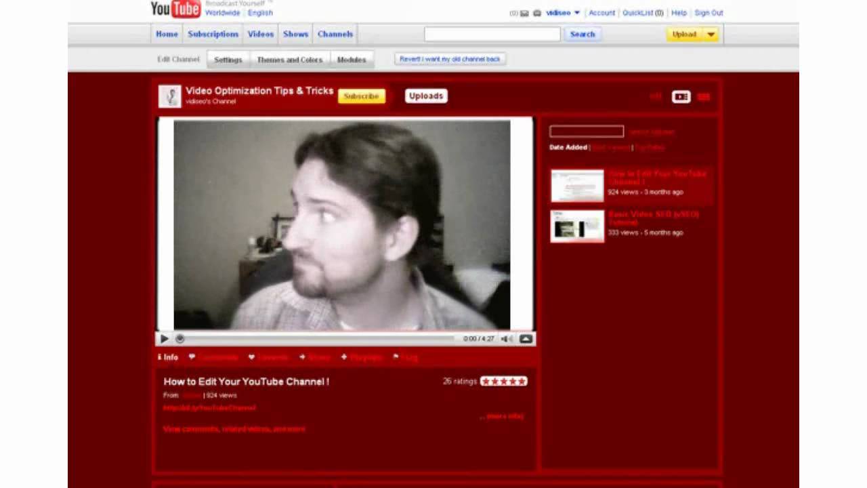Open the English language selector

pyautogui.click(x=260, y=13)
